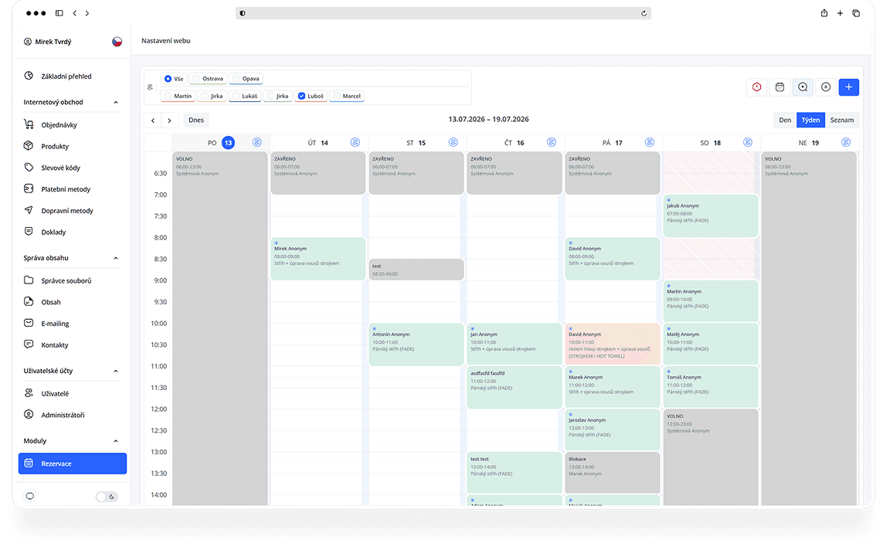Click the Czech flag language icon
Viewport: 887px width, 550px height.
click(x=117, y=41)
